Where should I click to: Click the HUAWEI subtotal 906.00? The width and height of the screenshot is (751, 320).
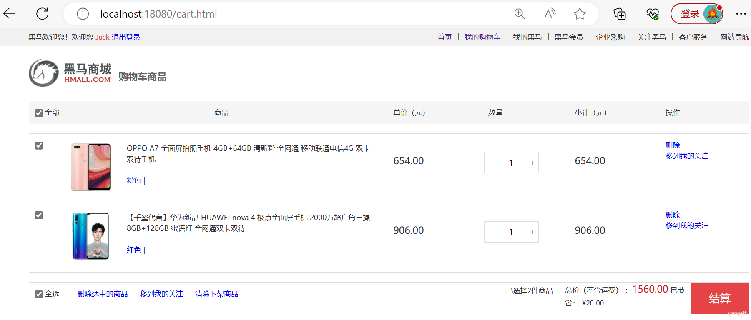tap(590, 230)
